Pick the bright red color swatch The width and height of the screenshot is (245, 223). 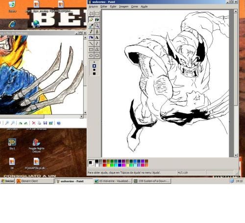[104, 165]
